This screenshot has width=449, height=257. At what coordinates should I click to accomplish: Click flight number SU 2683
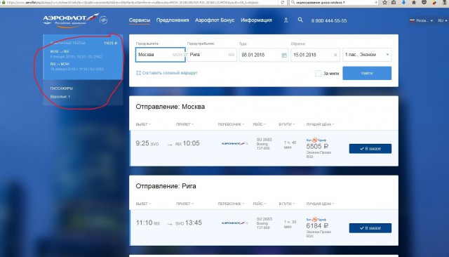tap(264, 219)
